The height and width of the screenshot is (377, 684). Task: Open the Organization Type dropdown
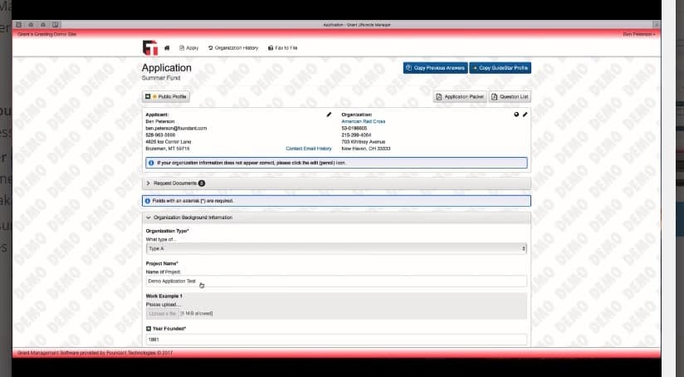coord(336,248)
